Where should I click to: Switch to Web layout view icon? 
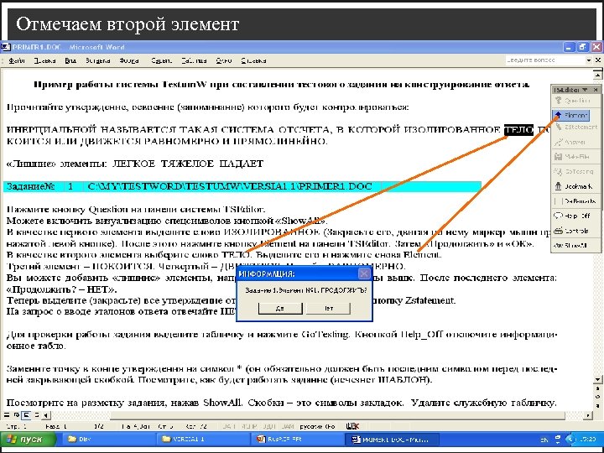[x=16, y=415]
